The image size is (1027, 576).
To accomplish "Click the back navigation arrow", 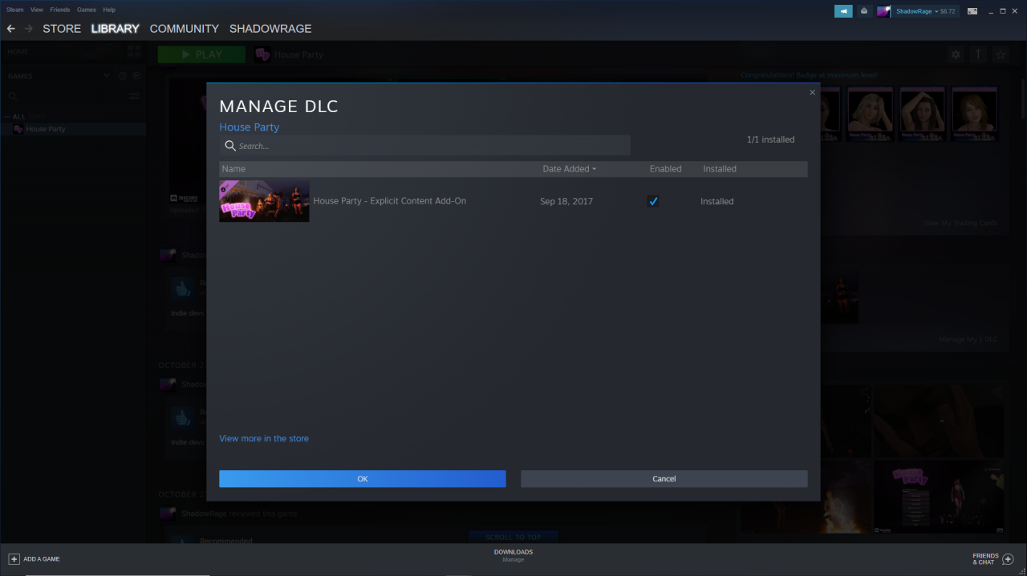I will (10, 29).
